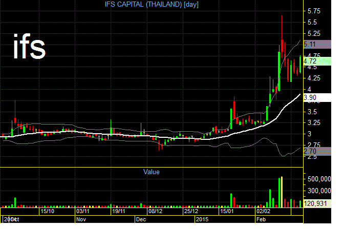Select the gray 2.70 lower band value tag
344x229 pixels.
[x=317, y=151]
